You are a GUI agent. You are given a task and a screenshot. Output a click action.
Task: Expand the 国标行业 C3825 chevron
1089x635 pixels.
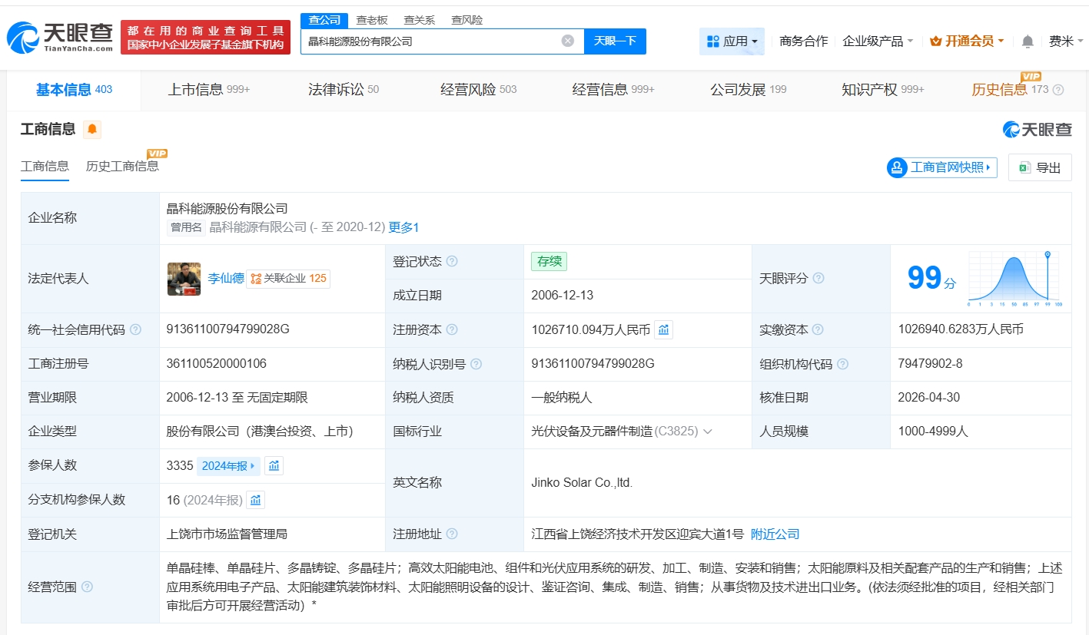click(708, 432)
